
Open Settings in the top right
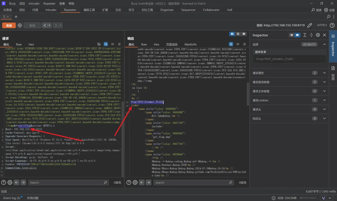coord(330,10)
